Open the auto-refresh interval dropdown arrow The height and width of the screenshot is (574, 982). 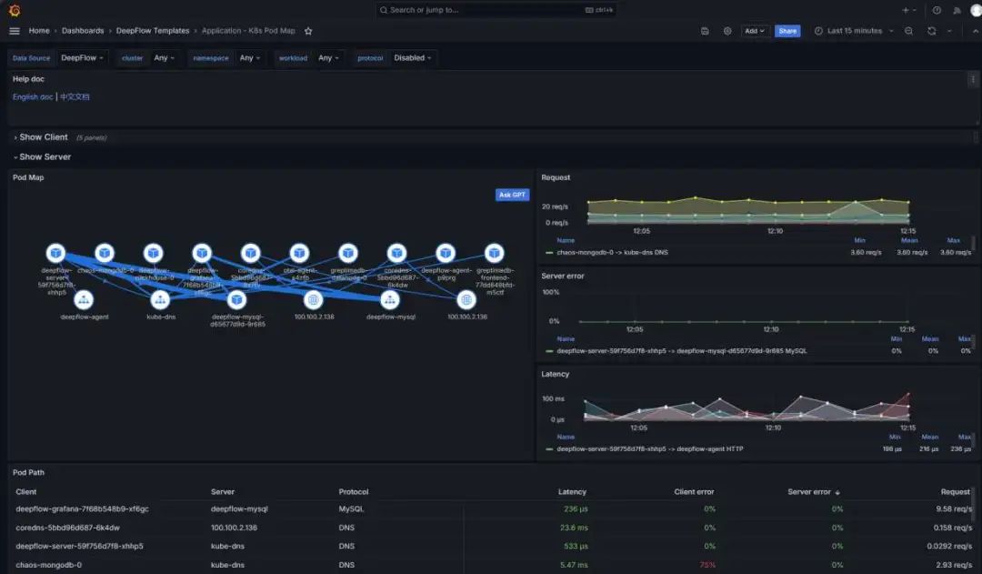click(x=949, y=31)
